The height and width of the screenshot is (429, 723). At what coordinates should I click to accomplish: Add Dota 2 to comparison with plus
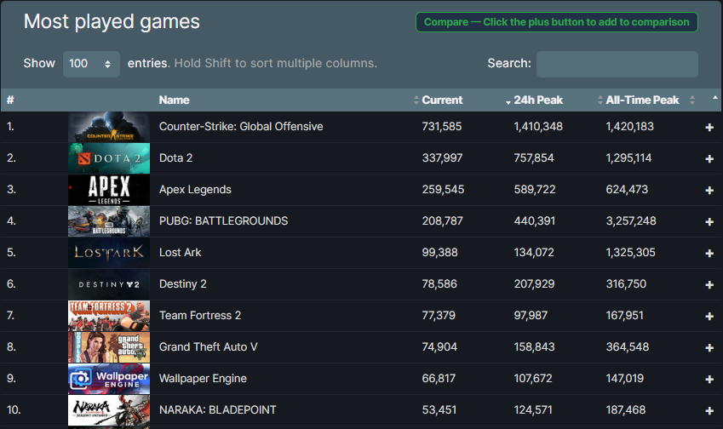709,158
